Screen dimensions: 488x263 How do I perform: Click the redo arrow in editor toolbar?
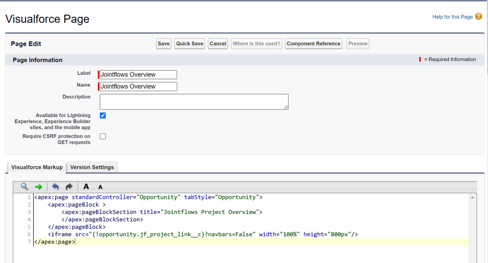click(x=69, y=187)
